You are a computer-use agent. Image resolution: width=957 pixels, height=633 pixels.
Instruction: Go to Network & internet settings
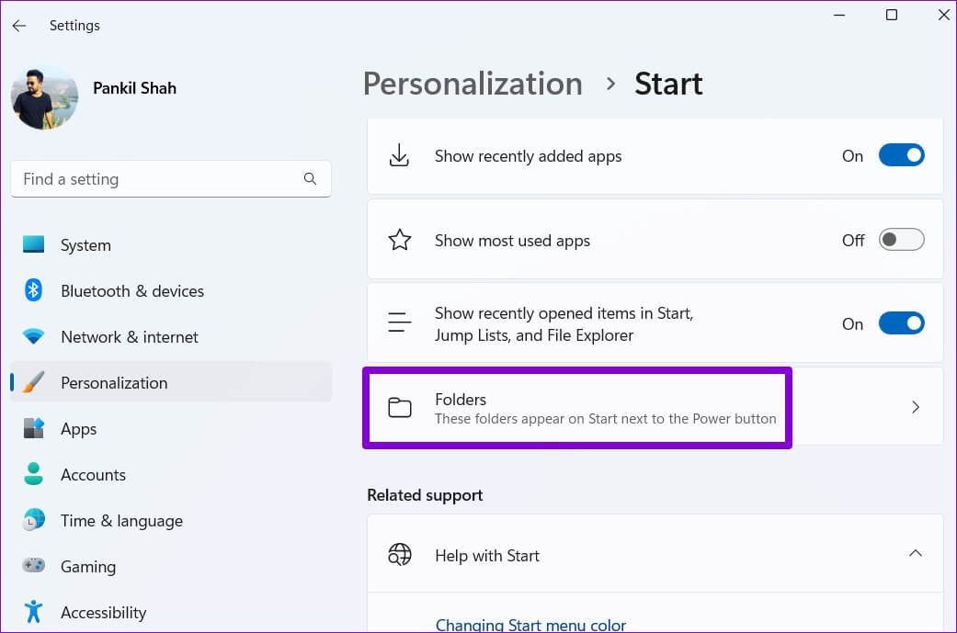tap(171, 336)
